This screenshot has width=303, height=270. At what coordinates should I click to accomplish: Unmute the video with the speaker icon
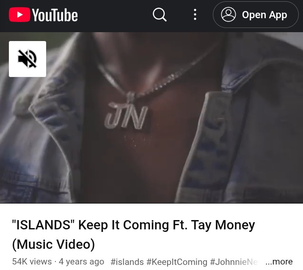(x=28, y=59)
